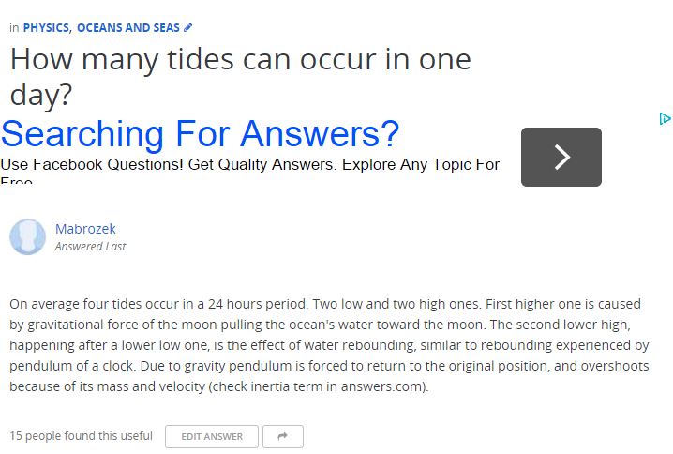Screen dimensions: 673x454
Task: Click '15 people found this useful' text
Action: pyautogui.click(x=81, y=436)
